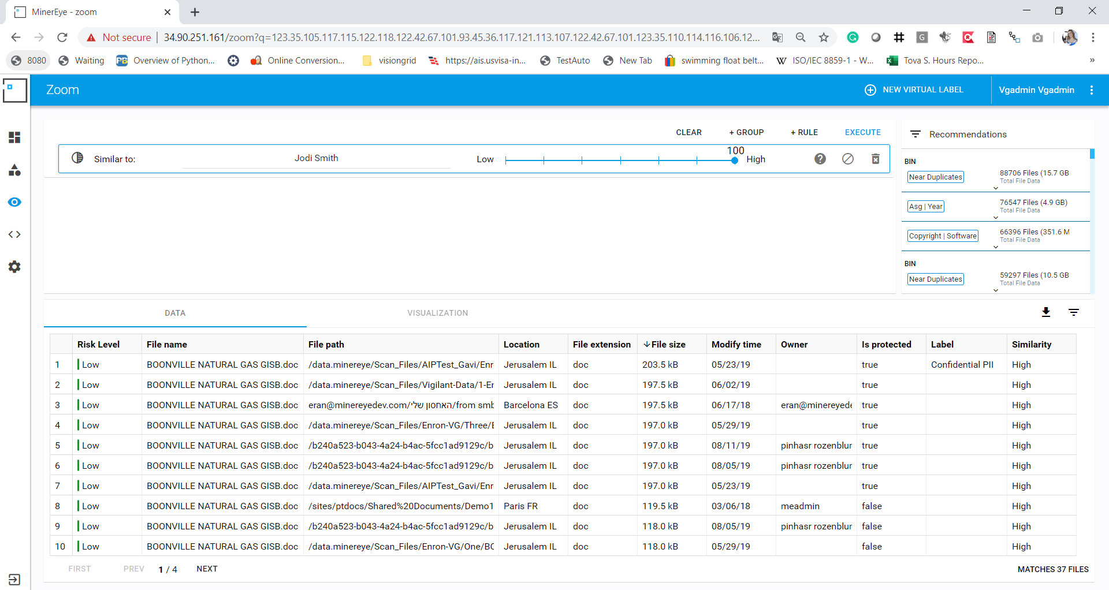Click the similarity slider handle at 100
The height and width of the screenshot is (590, 1109).
point(734,160)
